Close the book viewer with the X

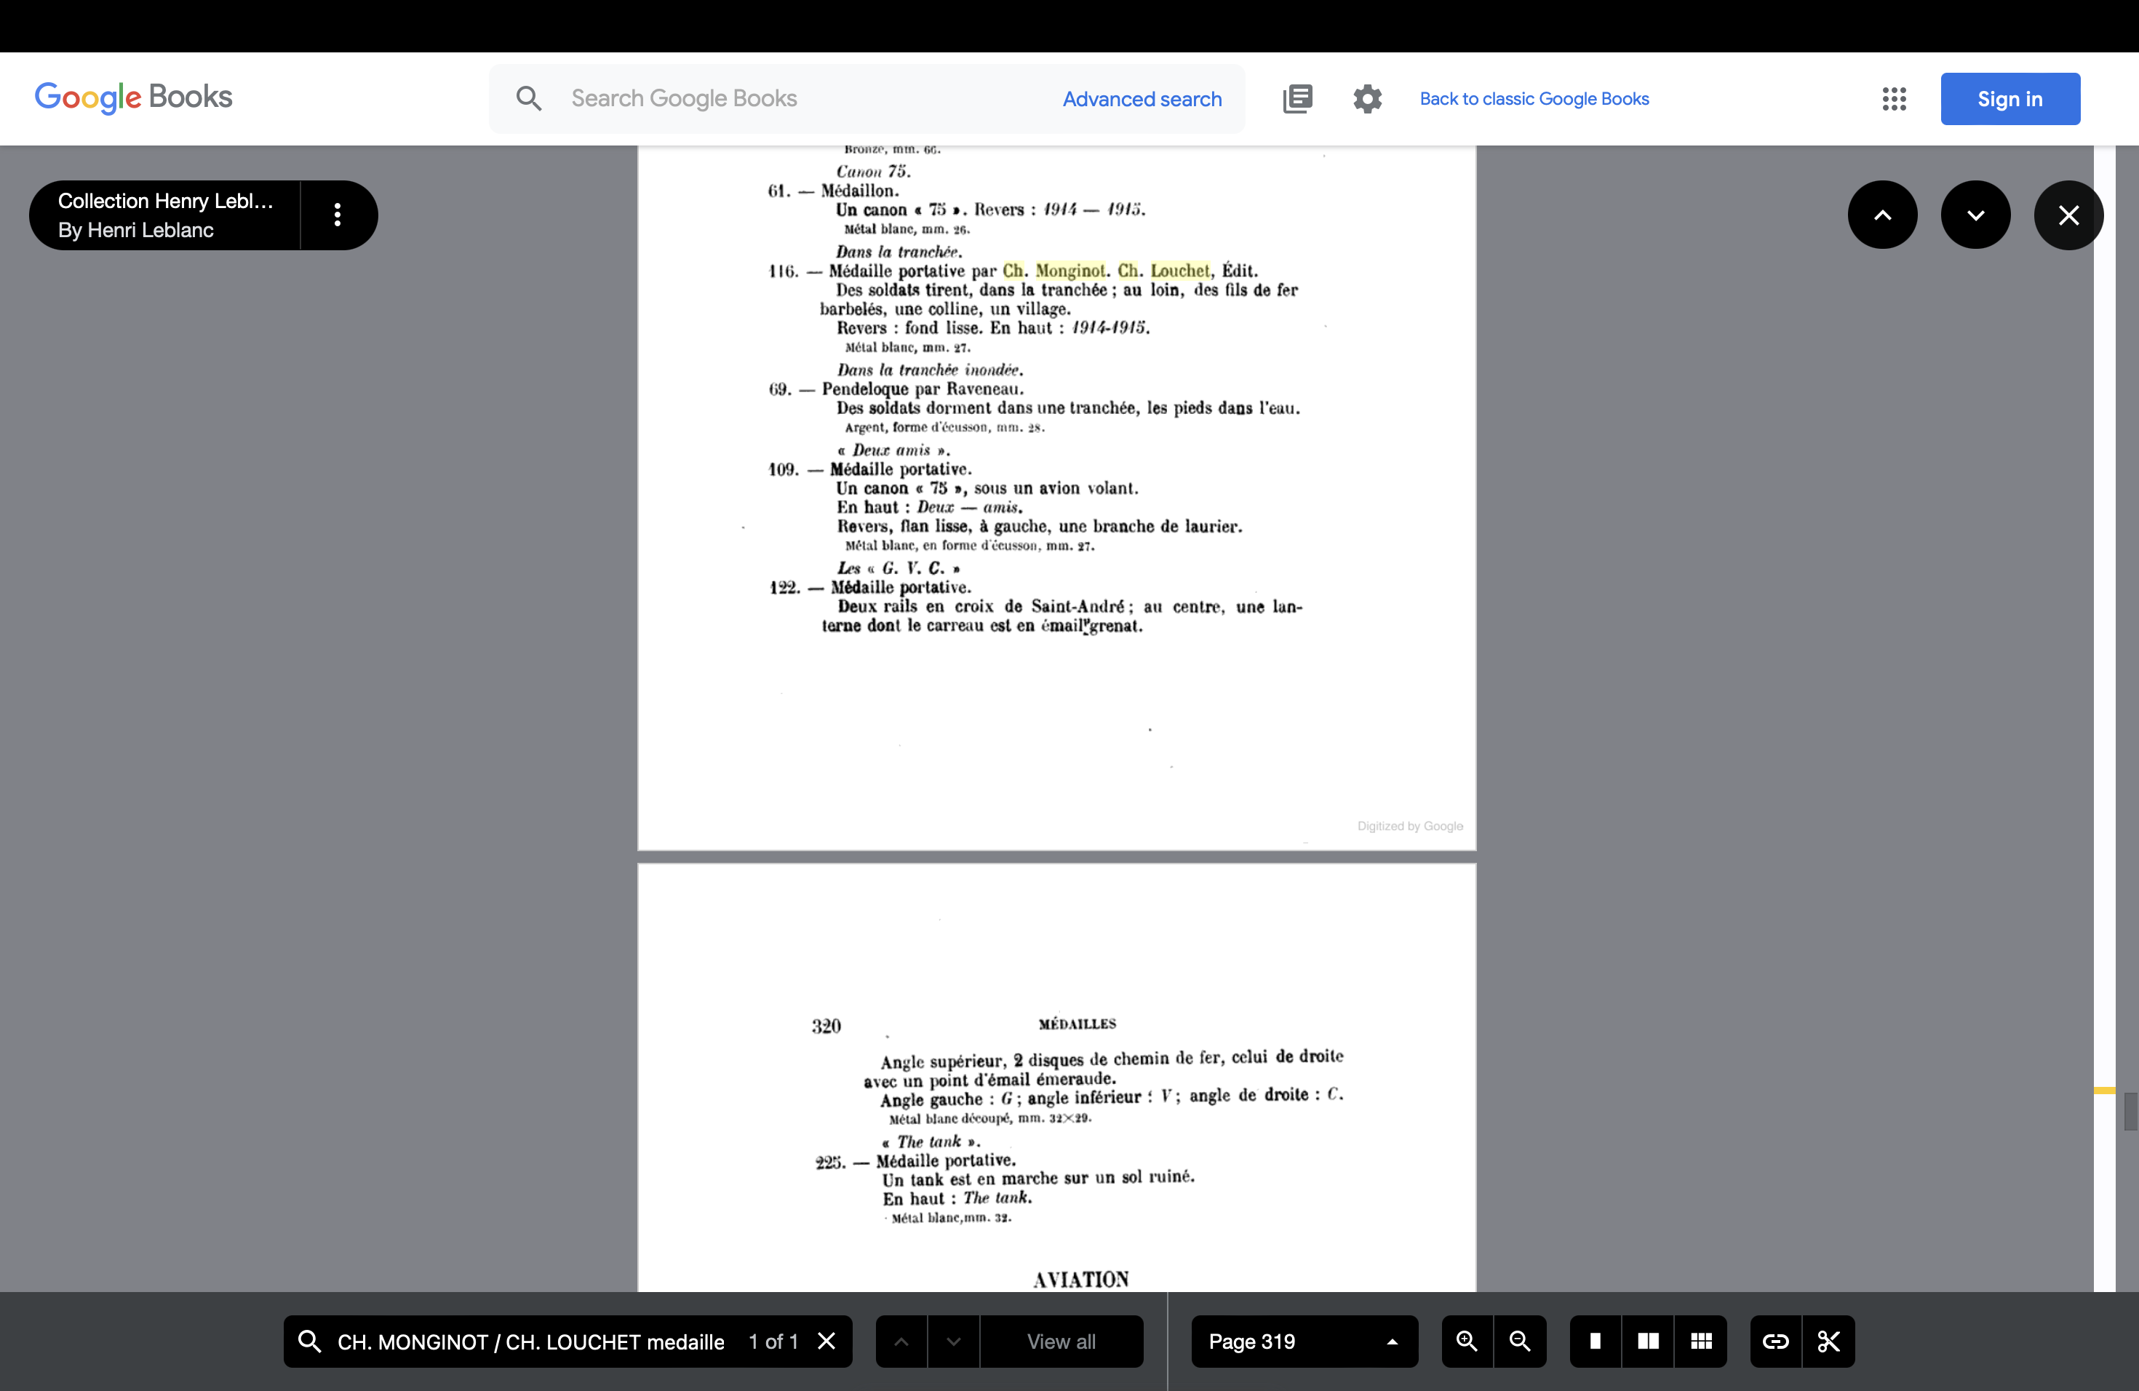[x=2068, y=215]
